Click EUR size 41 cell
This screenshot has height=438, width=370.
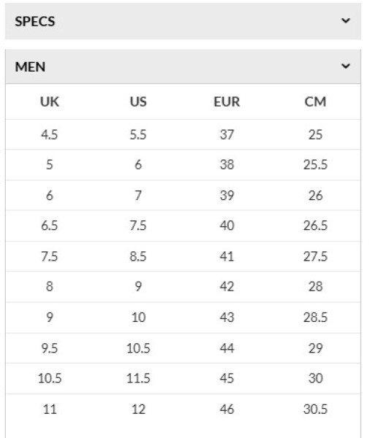point(227,256)
